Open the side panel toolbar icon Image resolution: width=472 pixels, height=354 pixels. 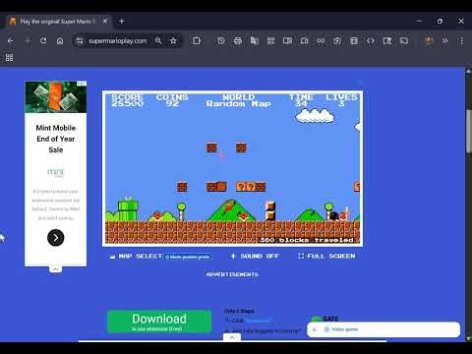click(287, 40)
